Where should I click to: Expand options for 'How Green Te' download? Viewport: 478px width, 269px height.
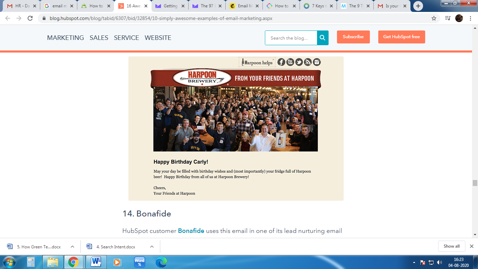pos(72,247)
